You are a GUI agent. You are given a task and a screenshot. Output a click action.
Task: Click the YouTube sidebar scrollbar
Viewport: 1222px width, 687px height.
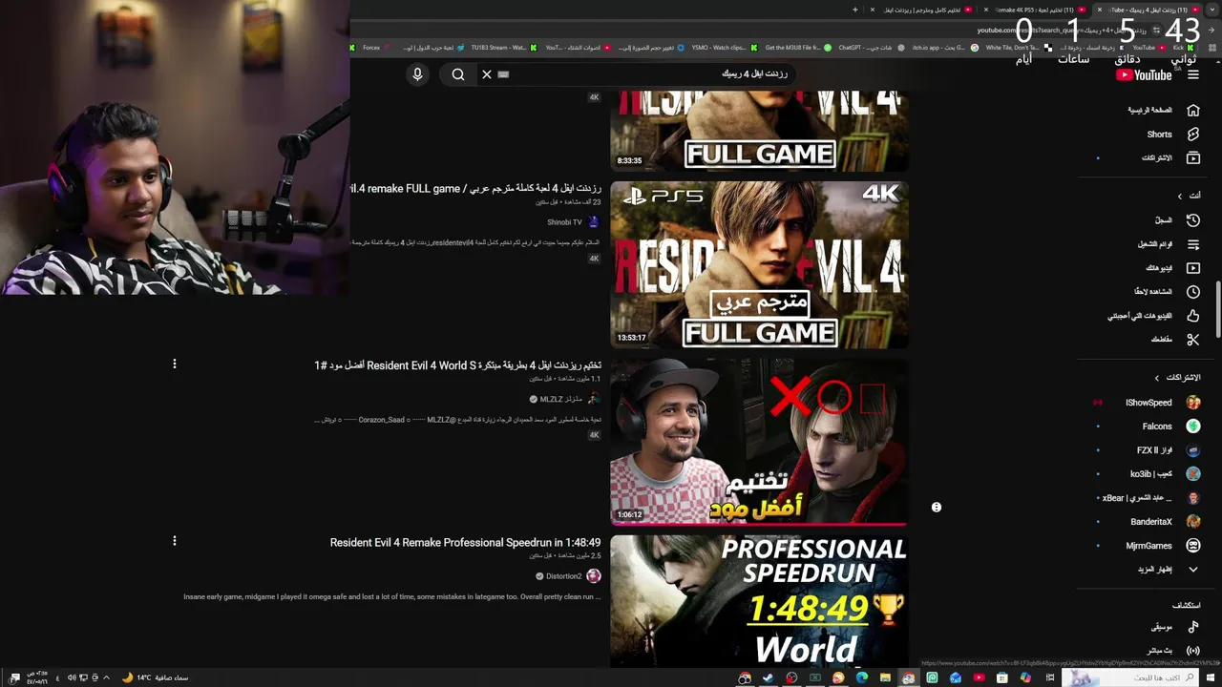1217,310
